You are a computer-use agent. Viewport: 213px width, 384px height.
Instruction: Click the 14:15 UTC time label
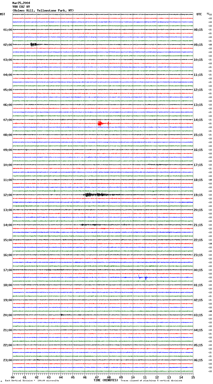[198, 120]
